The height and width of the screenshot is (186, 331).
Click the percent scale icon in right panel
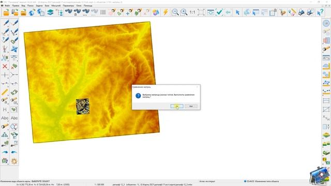[x=326, y=57]
